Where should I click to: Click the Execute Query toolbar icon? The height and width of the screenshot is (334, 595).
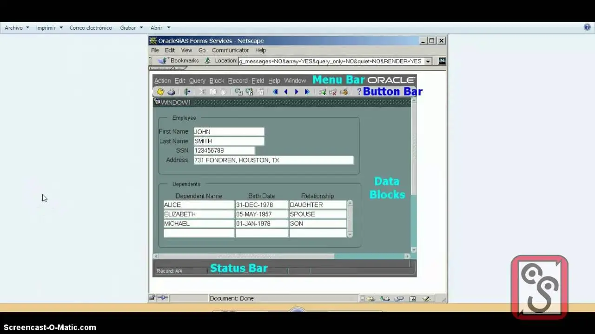(x=250, y=92)
